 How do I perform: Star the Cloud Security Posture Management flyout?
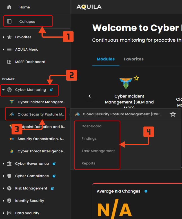click(173, 114)
